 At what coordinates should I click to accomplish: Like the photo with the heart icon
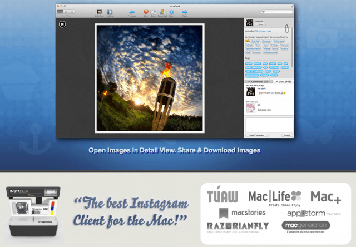(146, 12)
